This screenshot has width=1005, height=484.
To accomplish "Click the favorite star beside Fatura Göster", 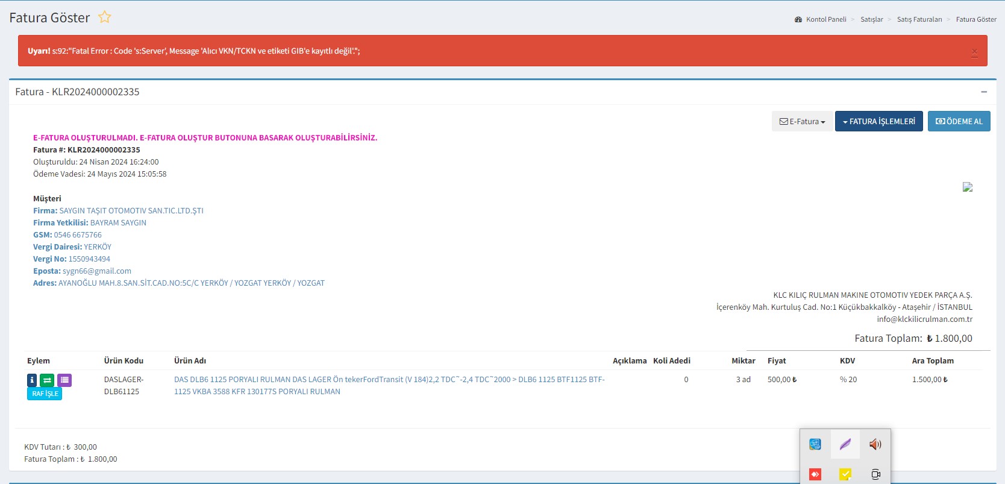I will tap(105, 17).
